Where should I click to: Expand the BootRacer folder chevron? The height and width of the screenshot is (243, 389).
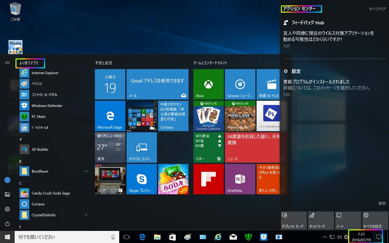pyautogui.click(x=86, y=172)
